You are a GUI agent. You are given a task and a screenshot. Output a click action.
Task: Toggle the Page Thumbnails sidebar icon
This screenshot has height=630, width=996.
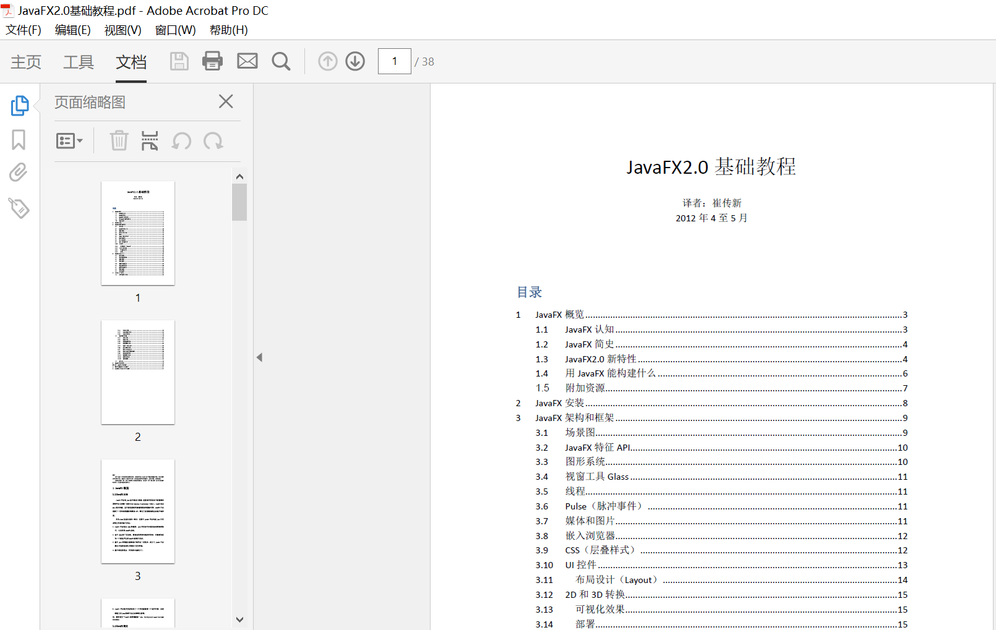click(19, 106)
